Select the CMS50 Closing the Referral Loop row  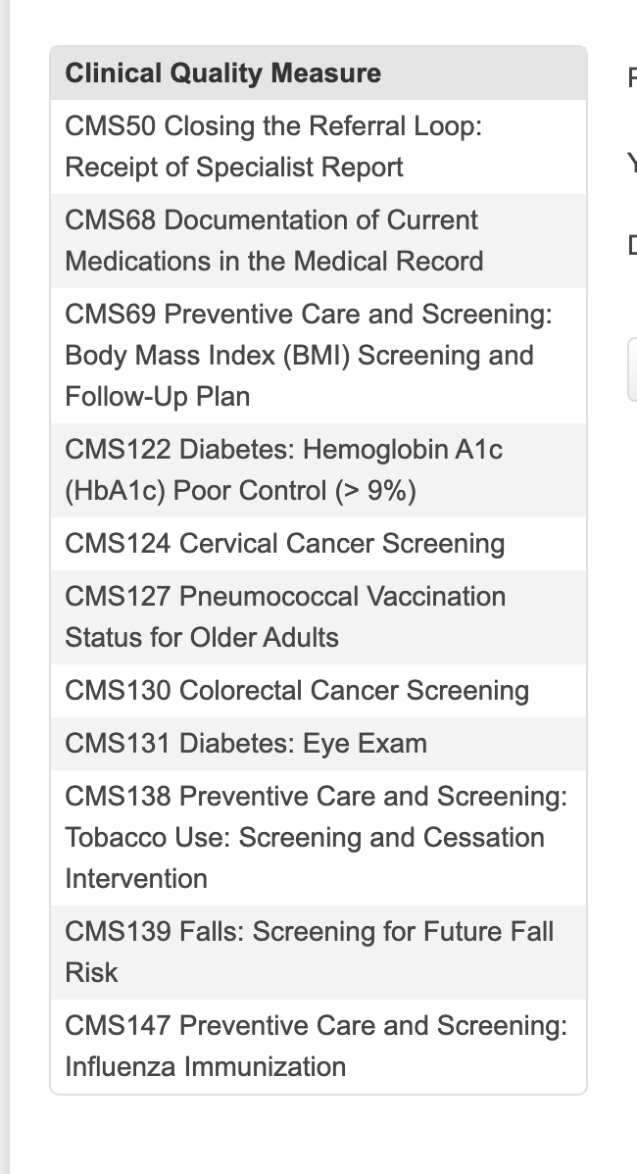(x=273, y=146)
